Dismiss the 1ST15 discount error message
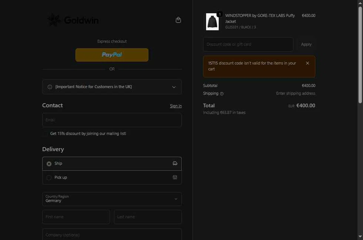Screen dimensions: 363x240 pyautogui.click(x=307, y=63)
